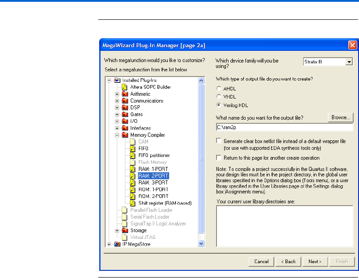The image size is (359, 278).
Task: Click the Arithmetic folder icon
Action: [x=125, y=94]
